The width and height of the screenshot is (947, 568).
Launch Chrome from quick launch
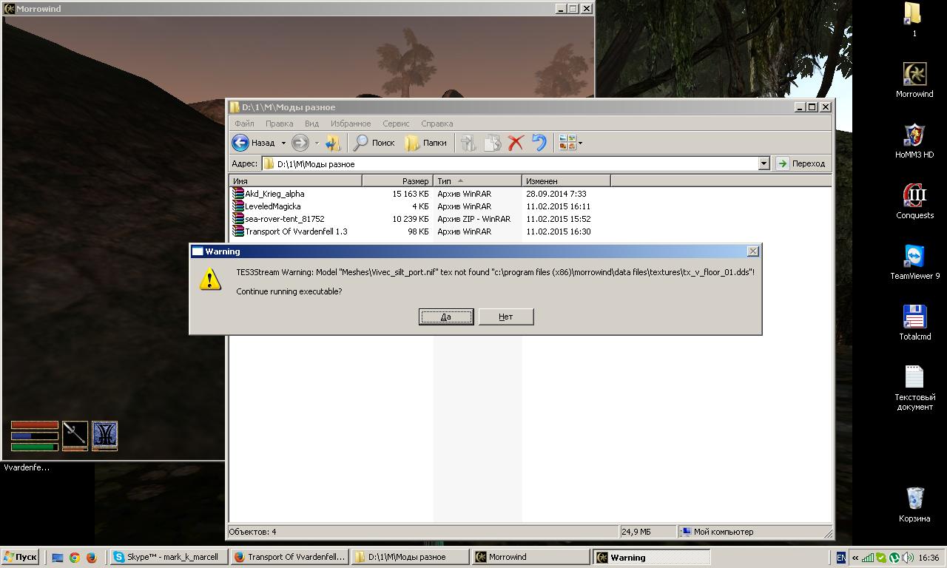(75, 558)
